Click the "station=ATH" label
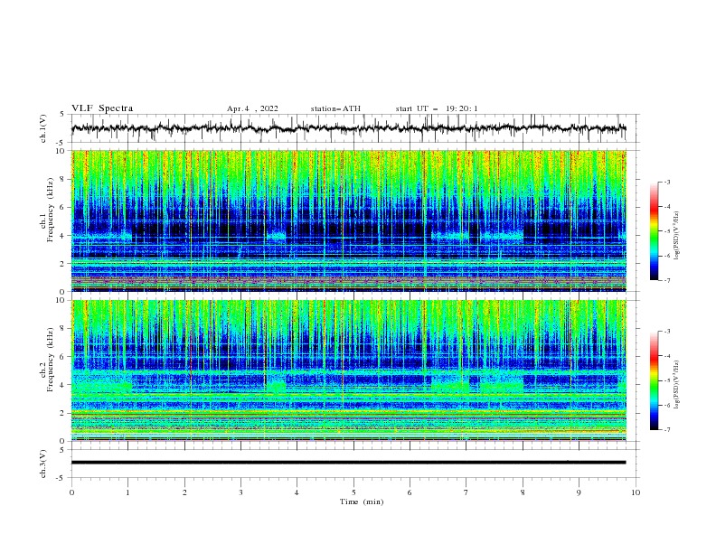Viewport: 716px width, 553px height. [x=335, y=108]
